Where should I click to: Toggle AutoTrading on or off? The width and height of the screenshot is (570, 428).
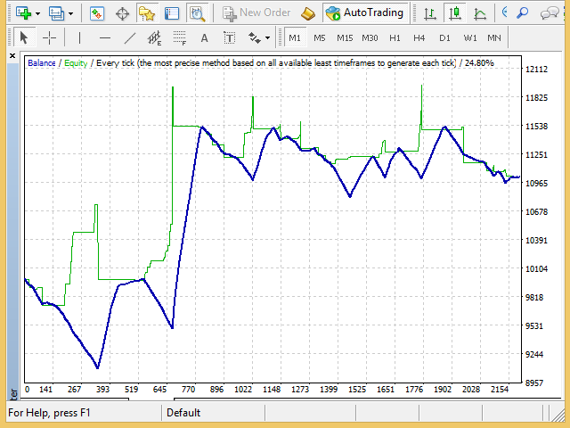coord(365,13)
